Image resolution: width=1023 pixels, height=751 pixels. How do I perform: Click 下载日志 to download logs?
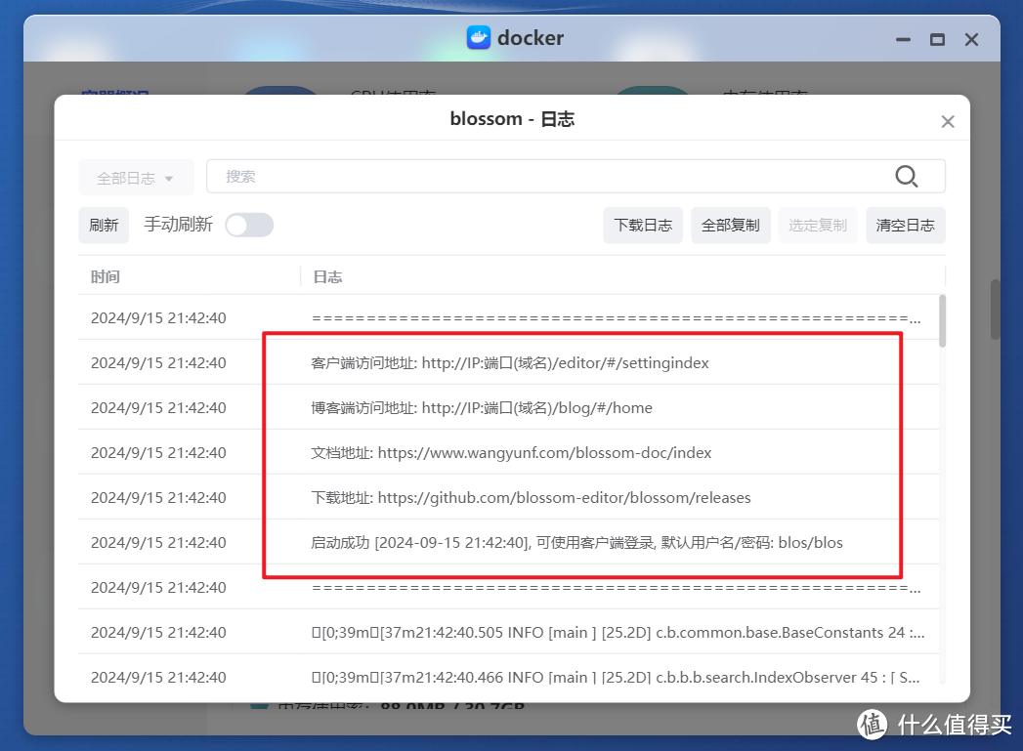coord(643,225)
